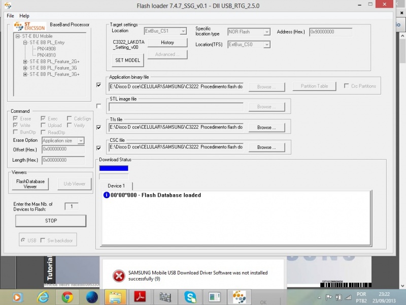Select PNX4910 in the processor tree
This screenshot has height=305, width=406.
46,55
